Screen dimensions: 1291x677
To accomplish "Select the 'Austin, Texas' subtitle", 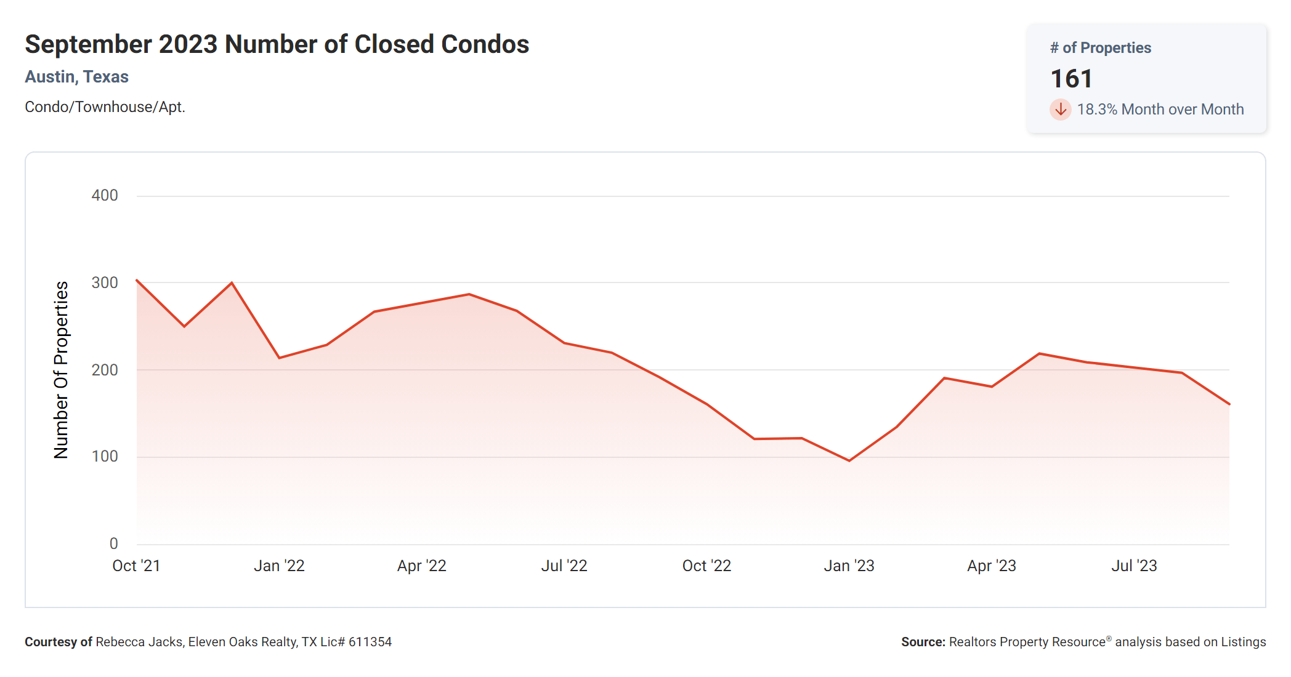I will (x=76, y=77).
